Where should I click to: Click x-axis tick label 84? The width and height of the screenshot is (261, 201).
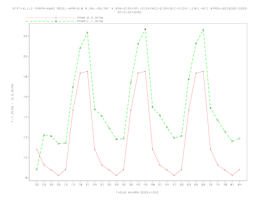coord(239,185)
